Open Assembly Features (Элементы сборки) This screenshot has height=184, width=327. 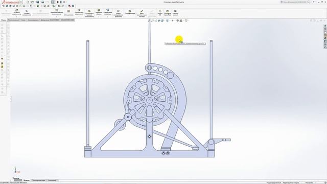click(x=99, y=12)
